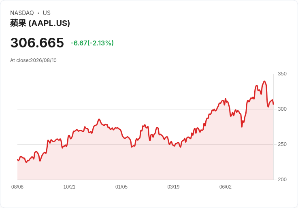298x208 pixels.
Task: Click the 350 horizontal gridline
Action: pyautogui.click(x=145, y=74)
